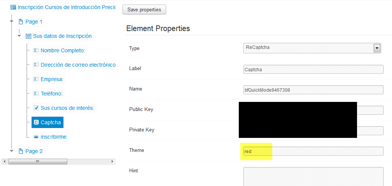Click the checkbox icon for Sus cursos de interés
392x186 pixels.
click(x=36, y=108)
